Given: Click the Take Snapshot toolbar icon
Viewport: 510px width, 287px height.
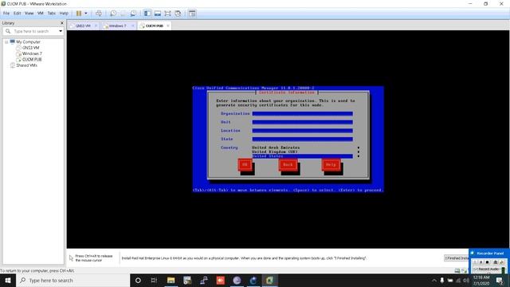Looking at the screenshot, I should click(113, 14).
